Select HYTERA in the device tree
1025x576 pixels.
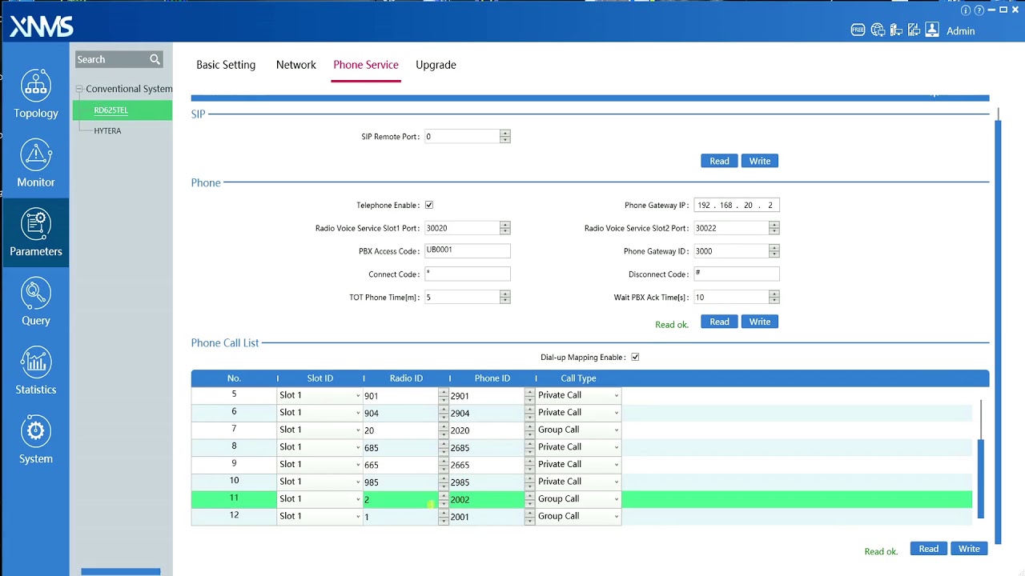pos(107,130)
